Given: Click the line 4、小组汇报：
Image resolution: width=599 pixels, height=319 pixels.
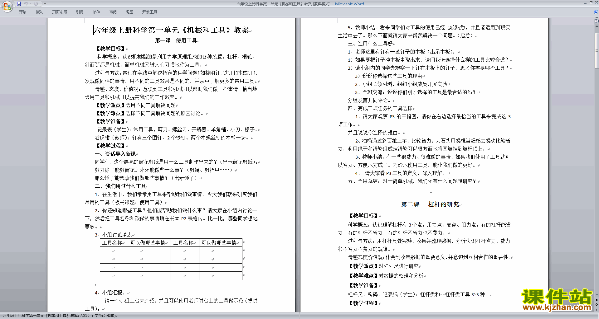Looking at the screenshot, I should click(x=110, y=293).
